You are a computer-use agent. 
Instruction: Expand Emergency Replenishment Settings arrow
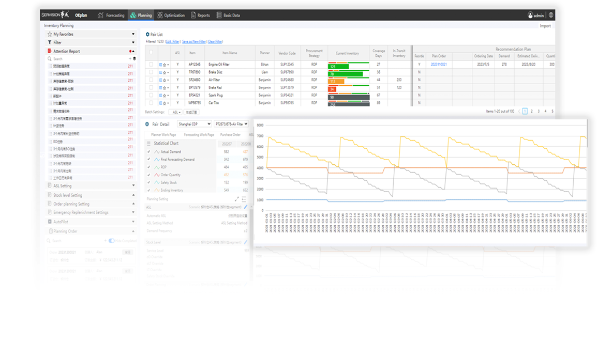pyautogui.click(x=133, y=212)
